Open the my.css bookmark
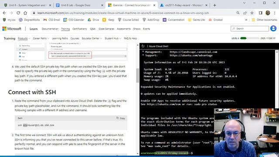The width and height of the screenshot is (279, 157). click(x=9, y=20)
